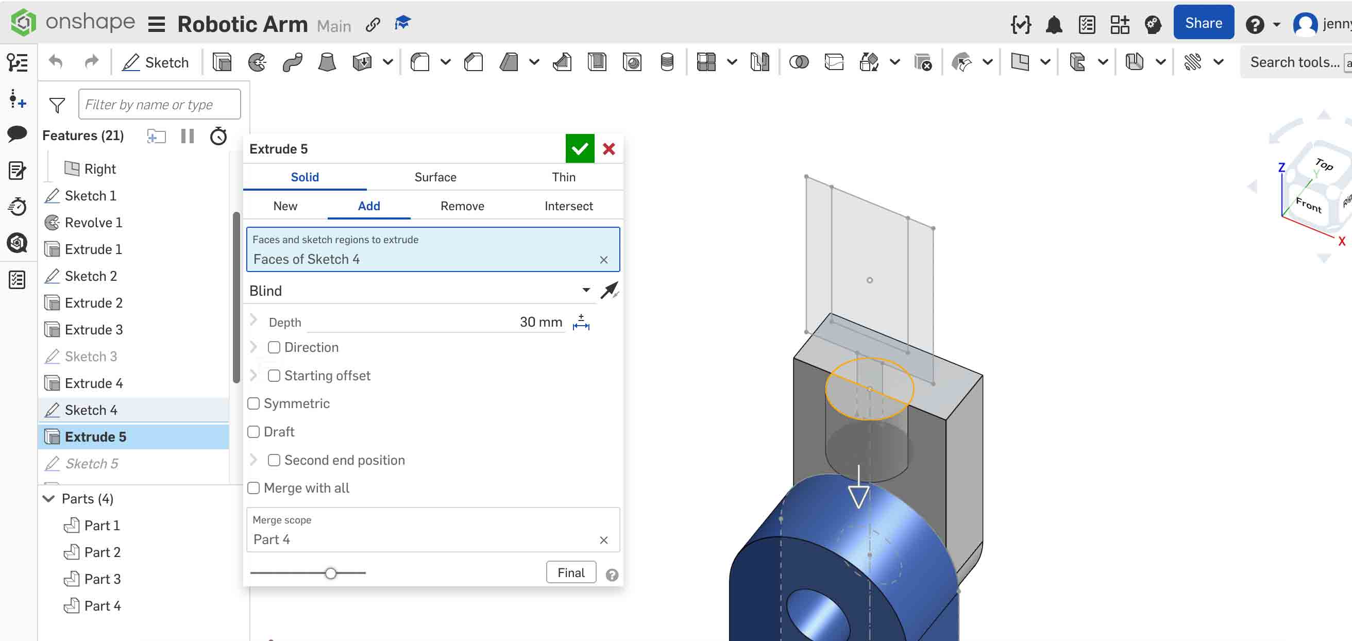This screenshot has width=1352, height=641.
Task: Select the Revolve tool
Action: coord(257,61)
